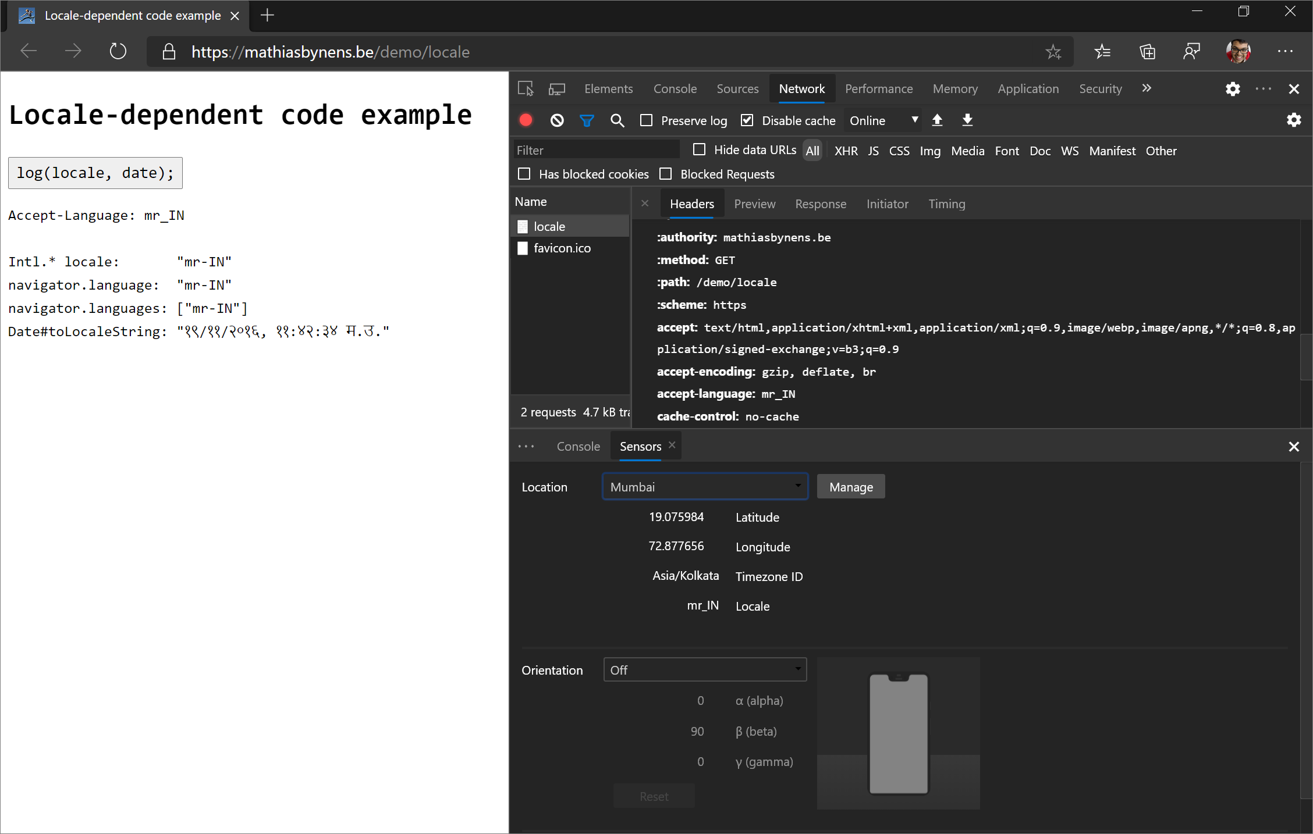
Task: Click the DevTools settings gear icon
Action: coord(1234,88)
